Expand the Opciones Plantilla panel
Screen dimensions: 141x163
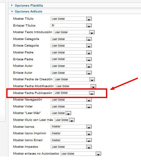[29, 6]
